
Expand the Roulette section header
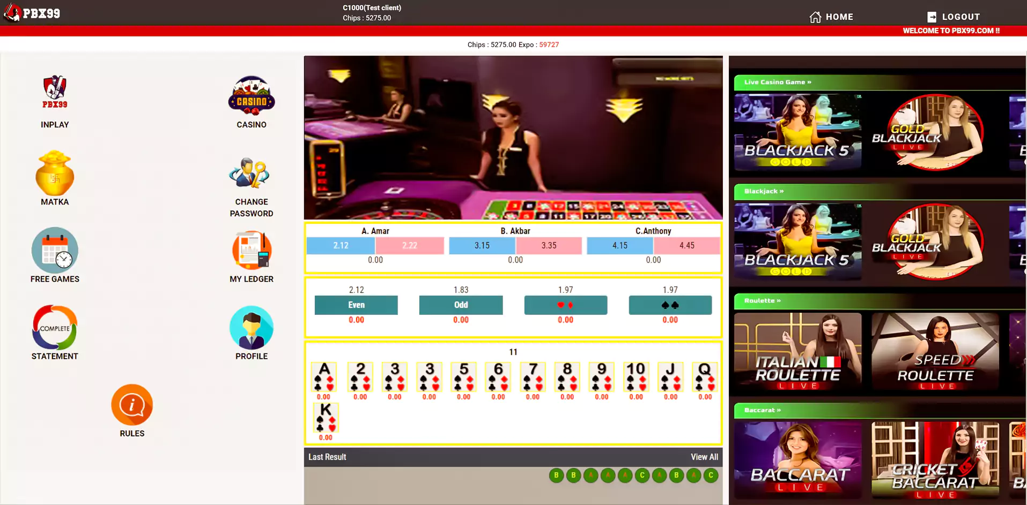762,301
